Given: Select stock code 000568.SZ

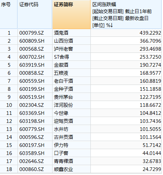Looking at the screenshot, I should [31, 49].
